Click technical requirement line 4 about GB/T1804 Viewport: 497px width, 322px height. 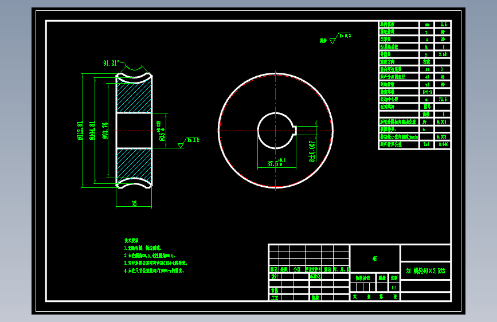pos(154,270)
